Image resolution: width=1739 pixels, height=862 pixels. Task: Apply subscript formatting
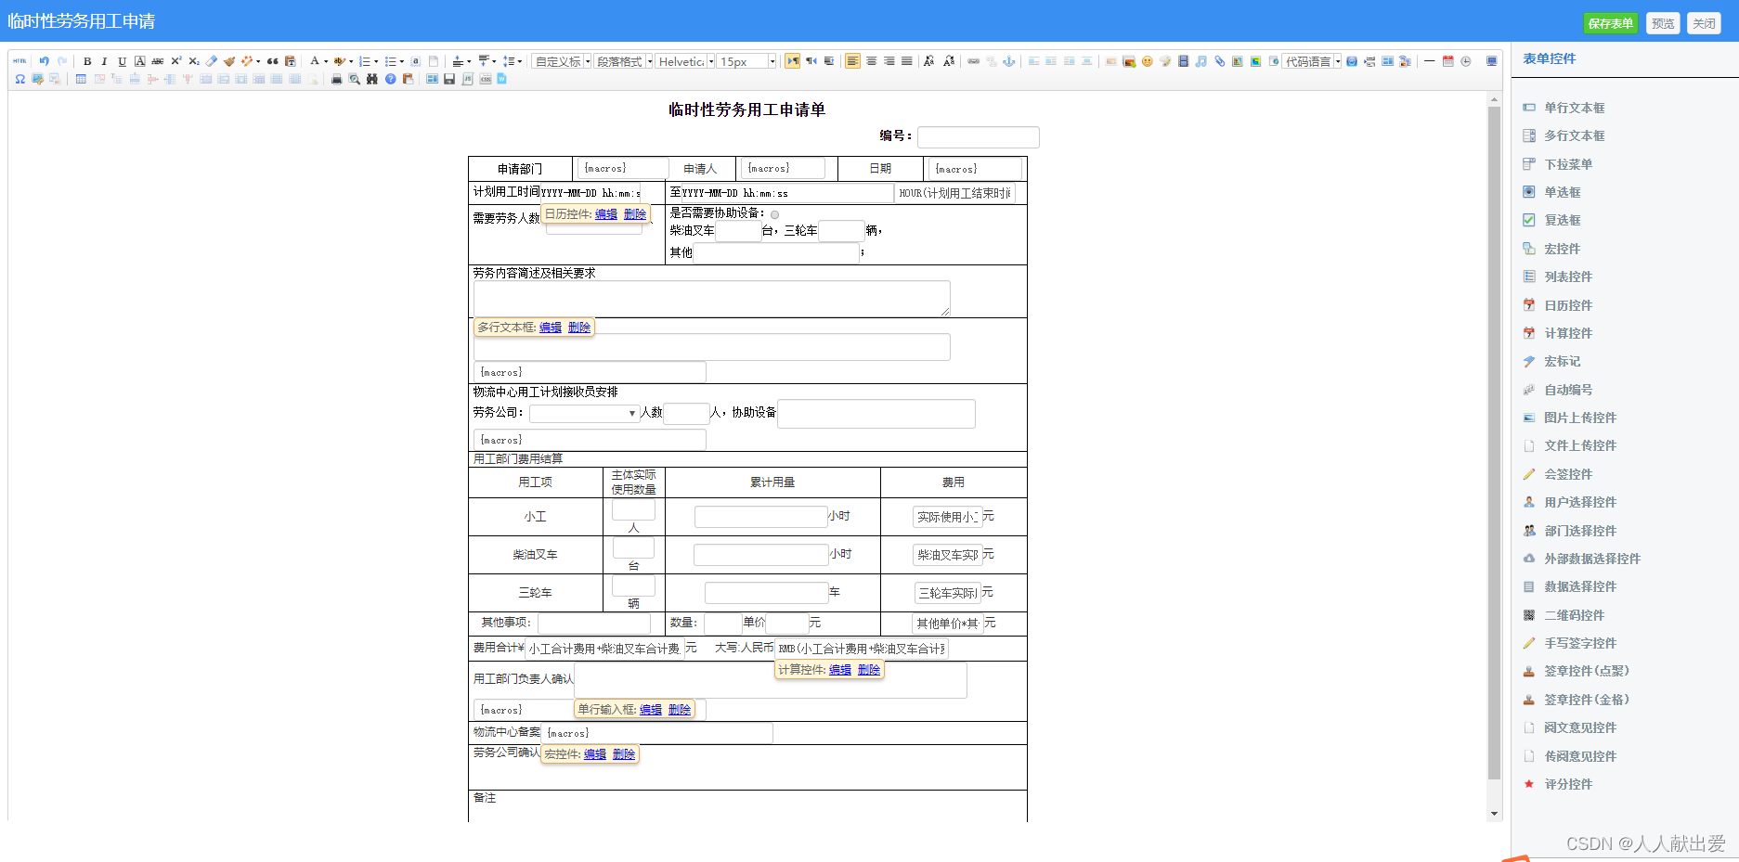pyautogui.click(x=193, y=61)
